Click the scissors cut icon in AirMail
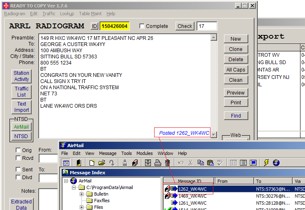 191,163
